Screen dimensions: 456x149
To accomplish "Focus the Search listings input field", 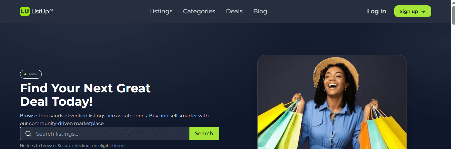I will (x=105, y=134).
